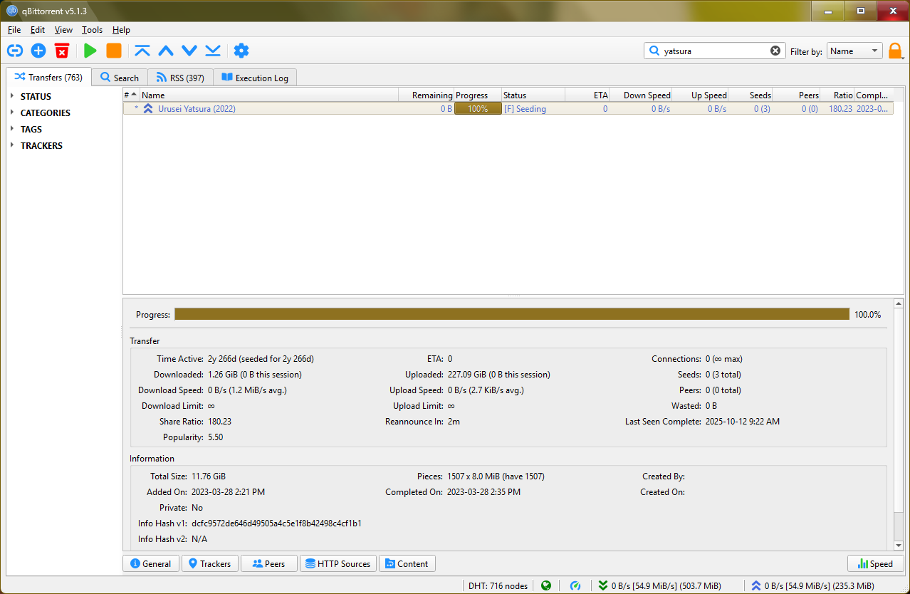Sort by the ETA column header

587,95
